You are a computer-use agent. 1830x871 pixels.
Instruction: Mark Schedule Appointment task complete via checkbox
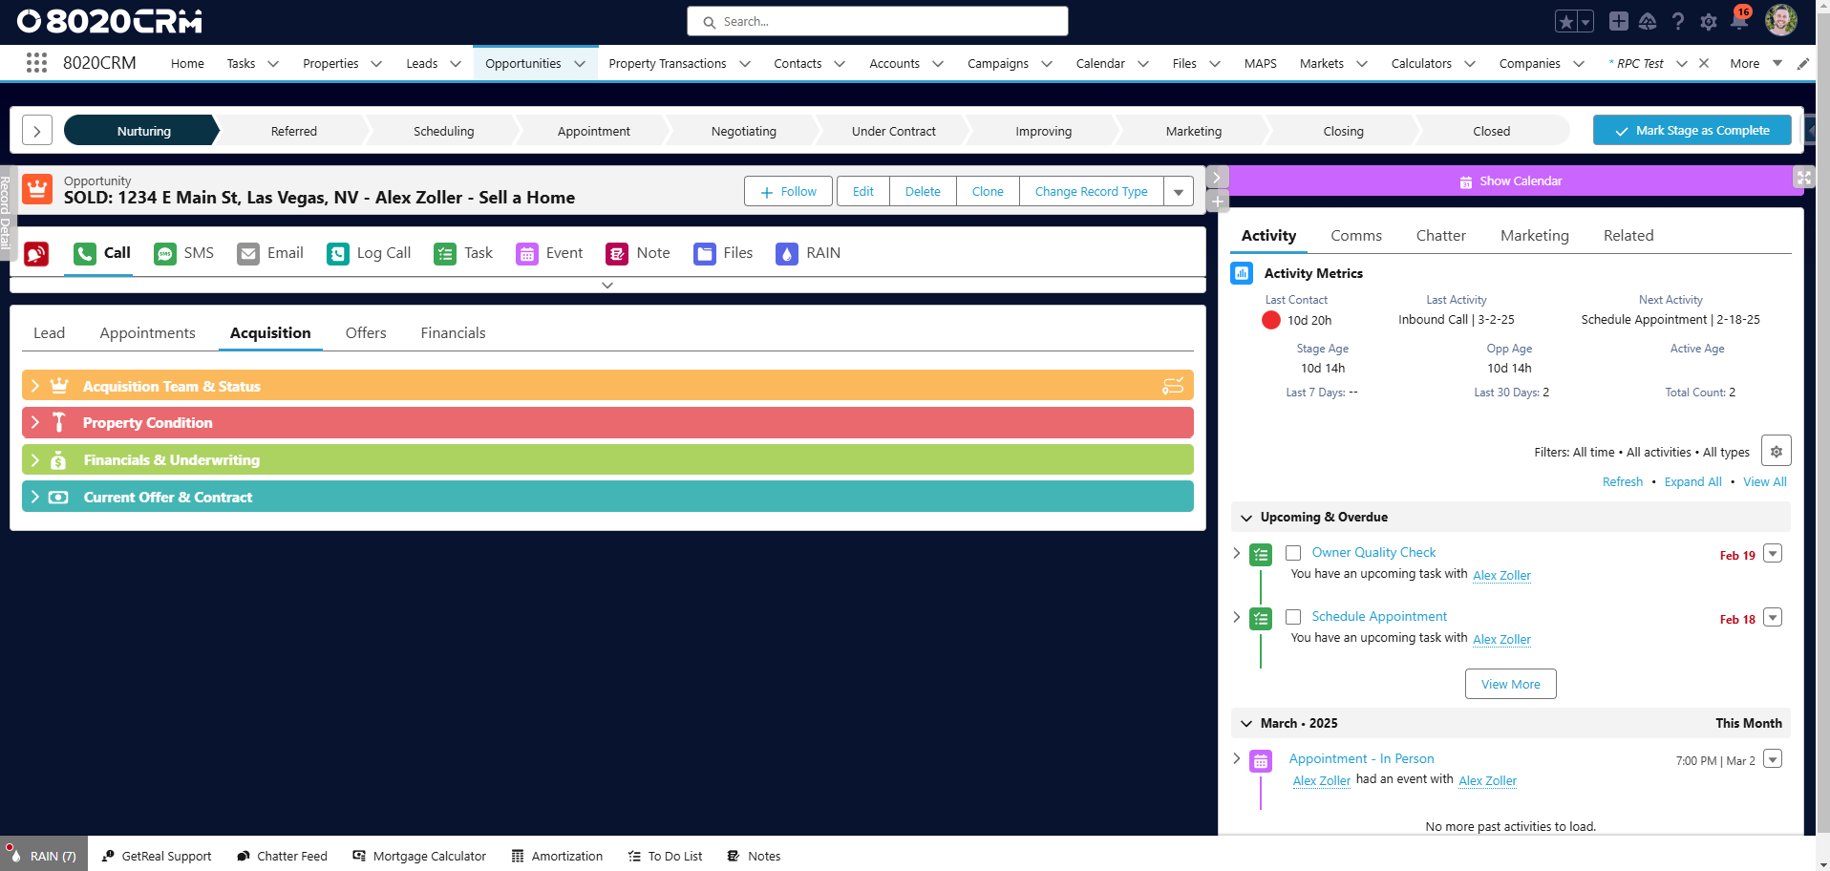click(1294, 617)
